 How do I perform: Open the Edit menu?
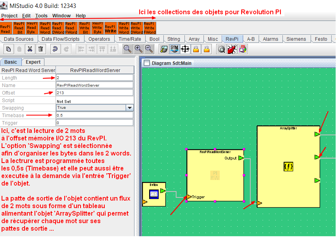(x=26, y=16)
